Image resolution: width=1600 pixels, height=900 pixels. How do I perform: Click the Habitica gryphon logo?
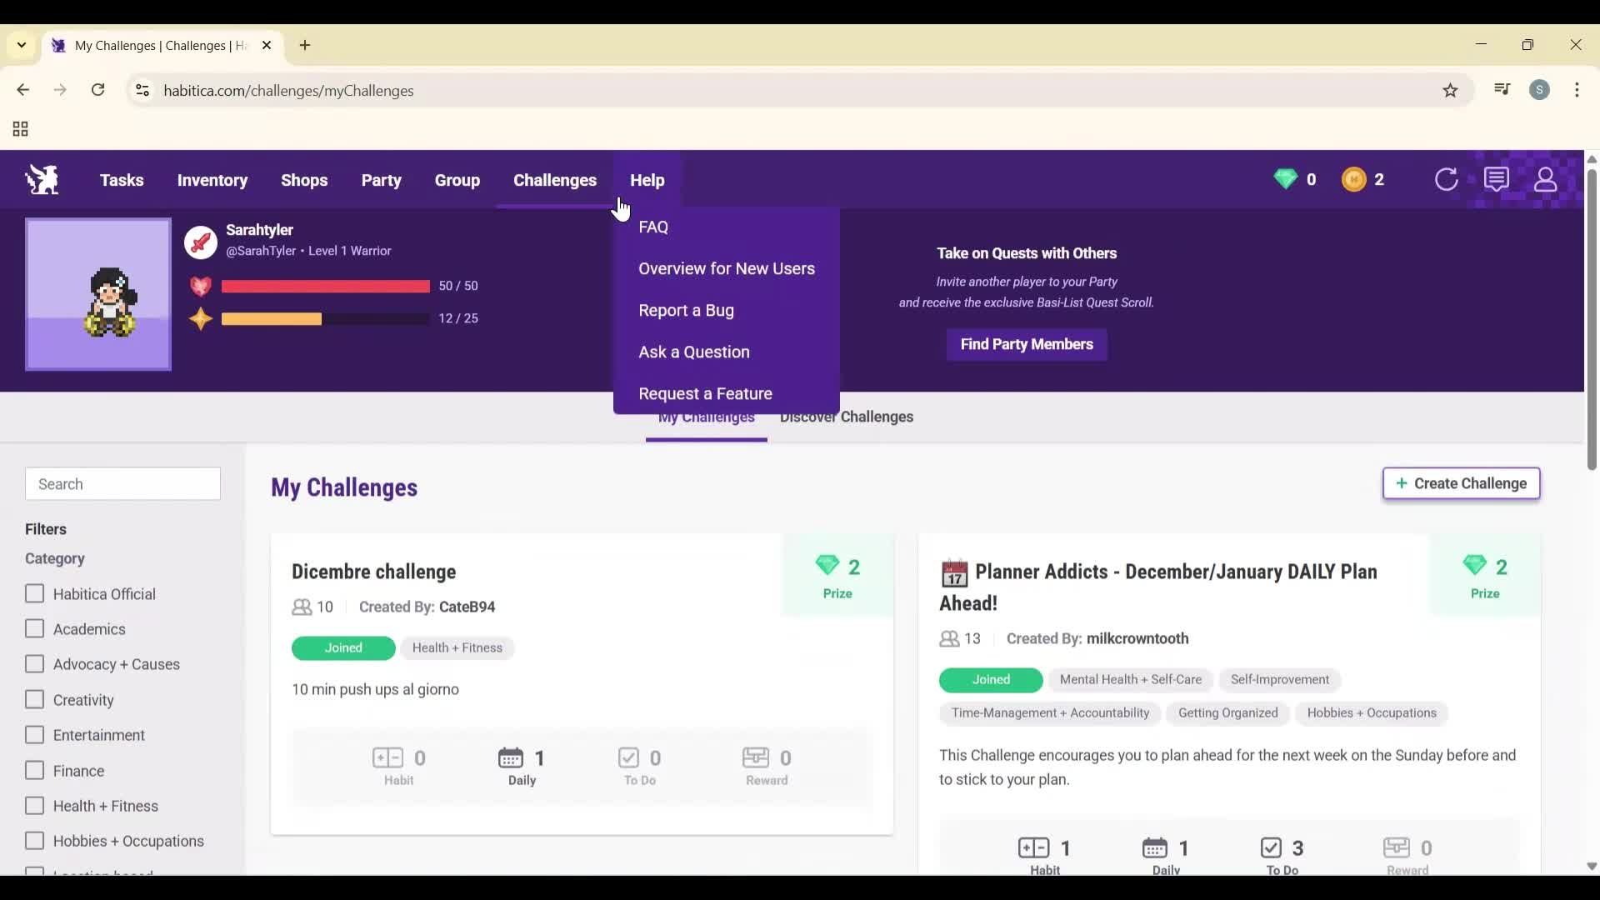(41, 179)
